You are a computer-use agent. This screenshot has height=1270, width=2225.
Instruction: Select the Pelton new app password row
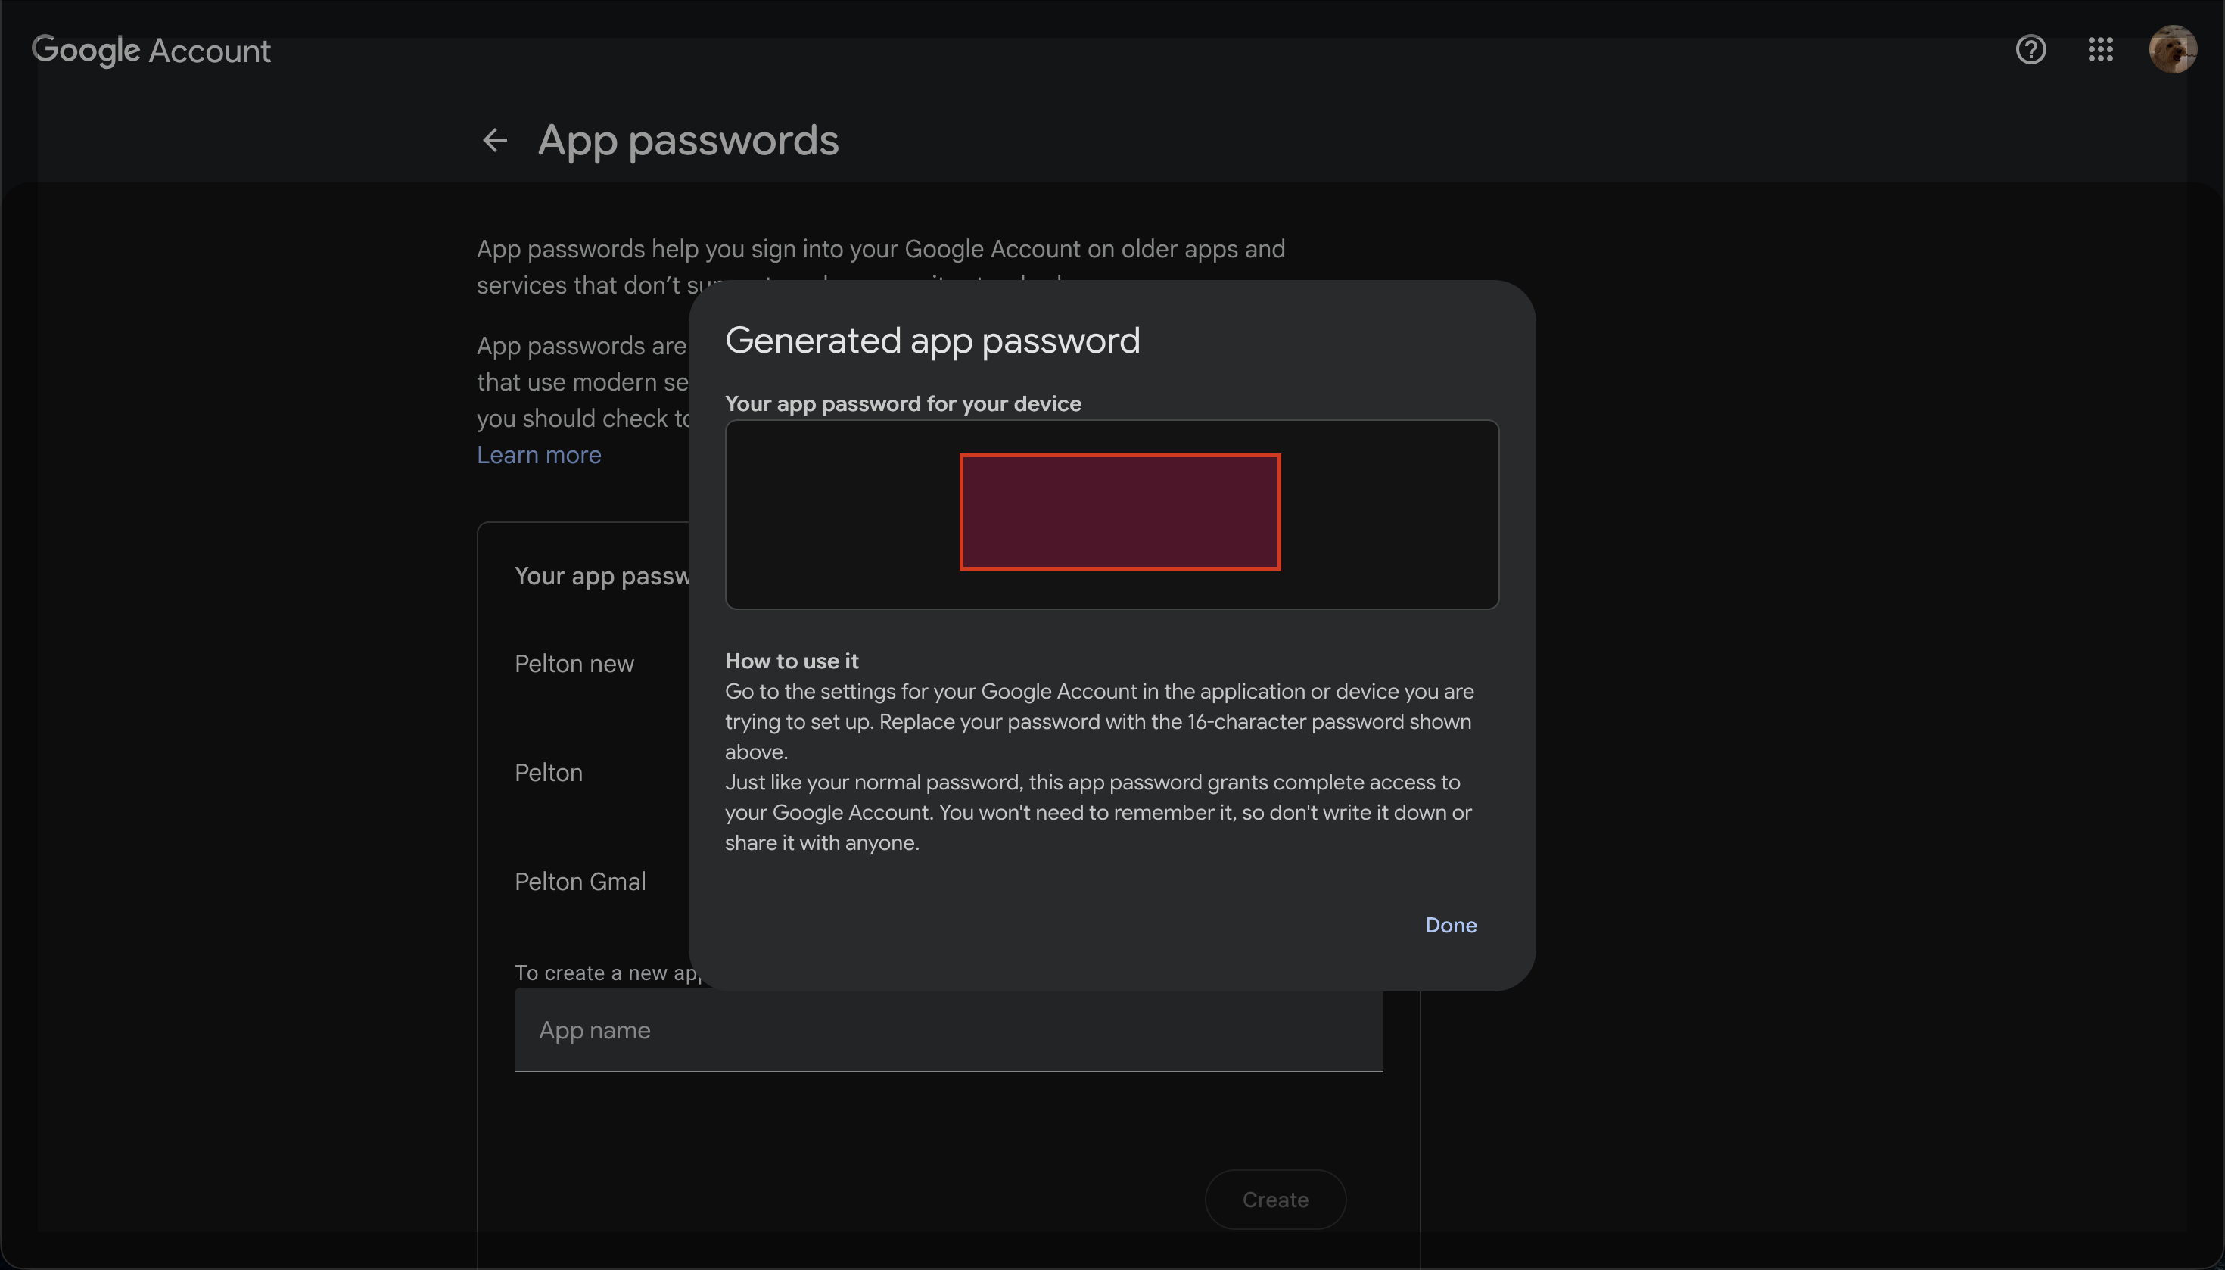point(574,664)
